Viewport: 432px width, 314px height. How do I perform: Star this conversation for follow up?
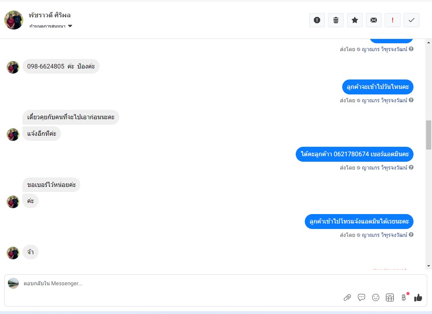(x=355, y=20)
